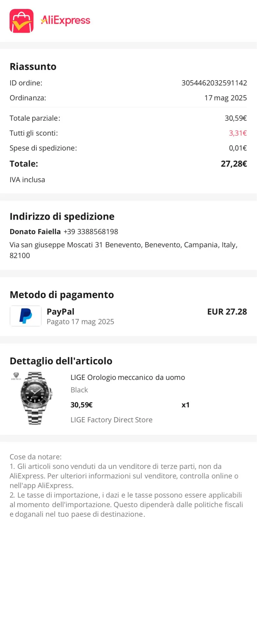Click the recipient name Donato Faiella

[35, 231]
